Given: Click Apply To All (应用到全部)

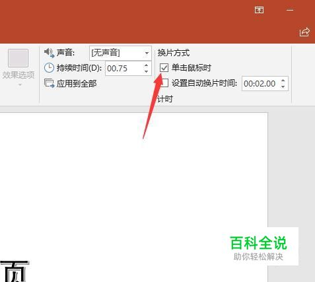Looking at the screenshot, I should [x=71, y=83].
